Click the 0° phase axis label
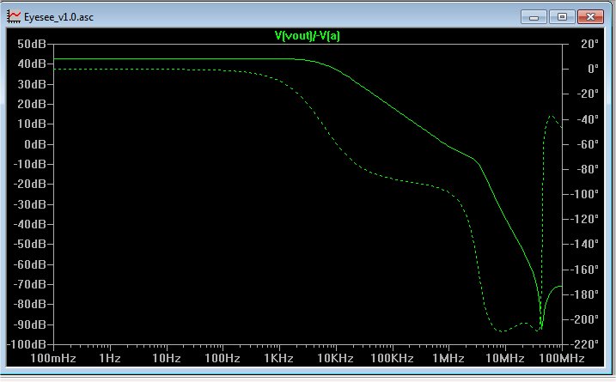616x382 pixels. [593, 69]
